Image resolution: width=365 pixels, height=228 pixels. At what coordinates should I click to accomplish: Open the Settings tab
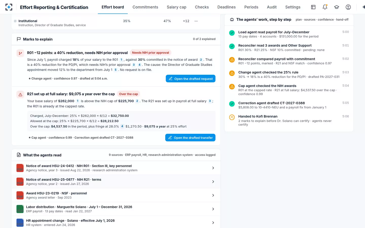tap(293, 7)
